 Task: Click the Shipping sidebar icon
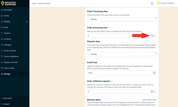coord(2,22)
